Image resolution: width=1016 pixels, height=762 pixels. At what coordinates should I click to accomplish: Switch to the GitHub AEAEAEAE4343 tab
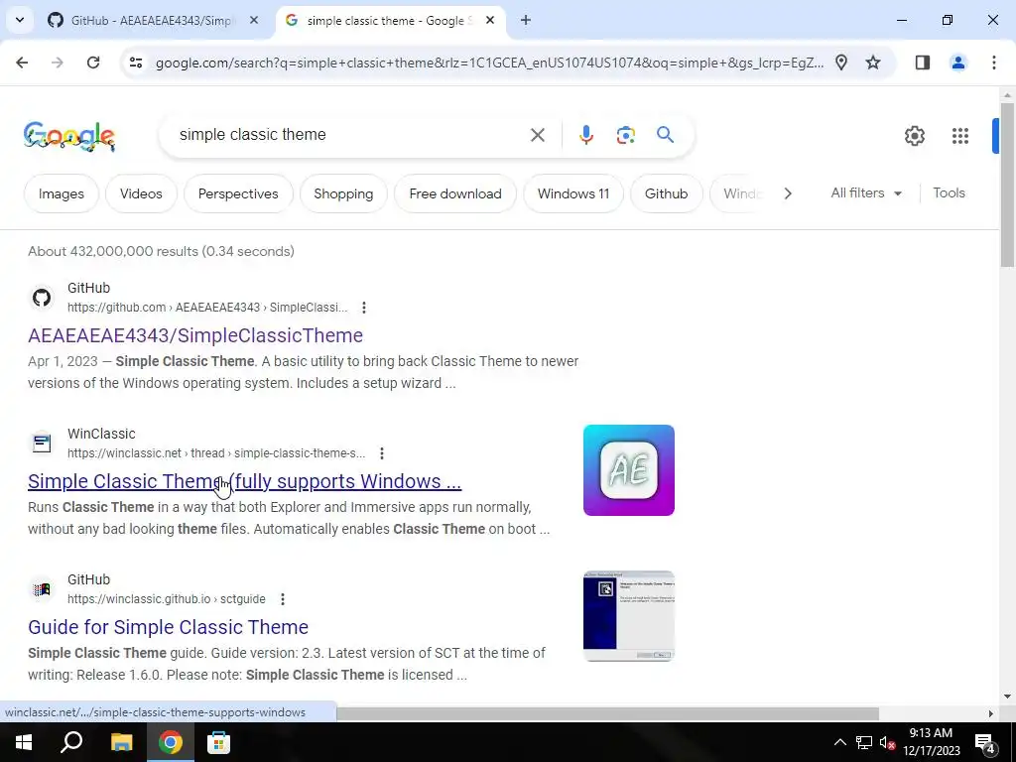pos(154,20)
